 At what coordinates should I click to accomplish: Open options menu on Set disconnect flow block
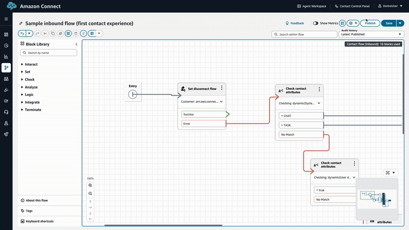pos(222,89)
